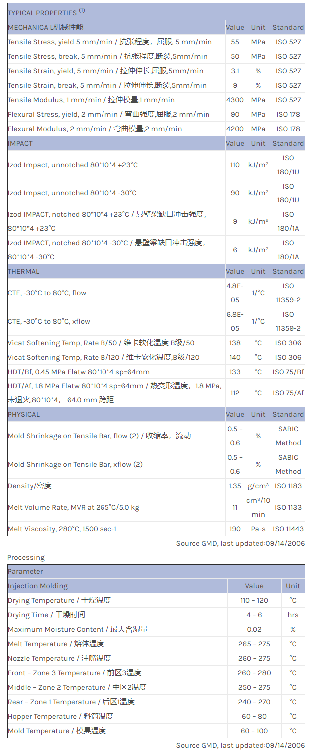
Task: Click ISO 1133 standard for Melt Volume Rate
Action: click(x=288, y=507)
